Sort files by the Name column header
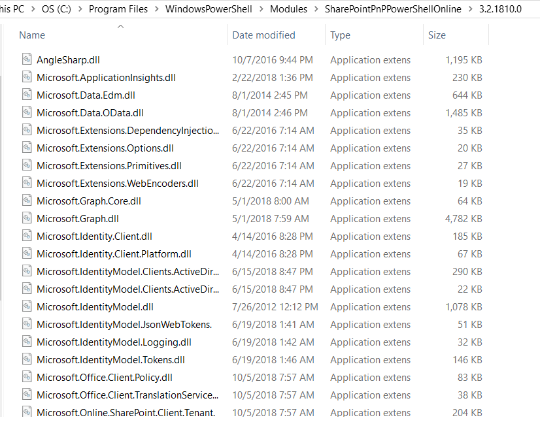Image resolution: width=540 pixels, height=424 pixels. point(32,35)
